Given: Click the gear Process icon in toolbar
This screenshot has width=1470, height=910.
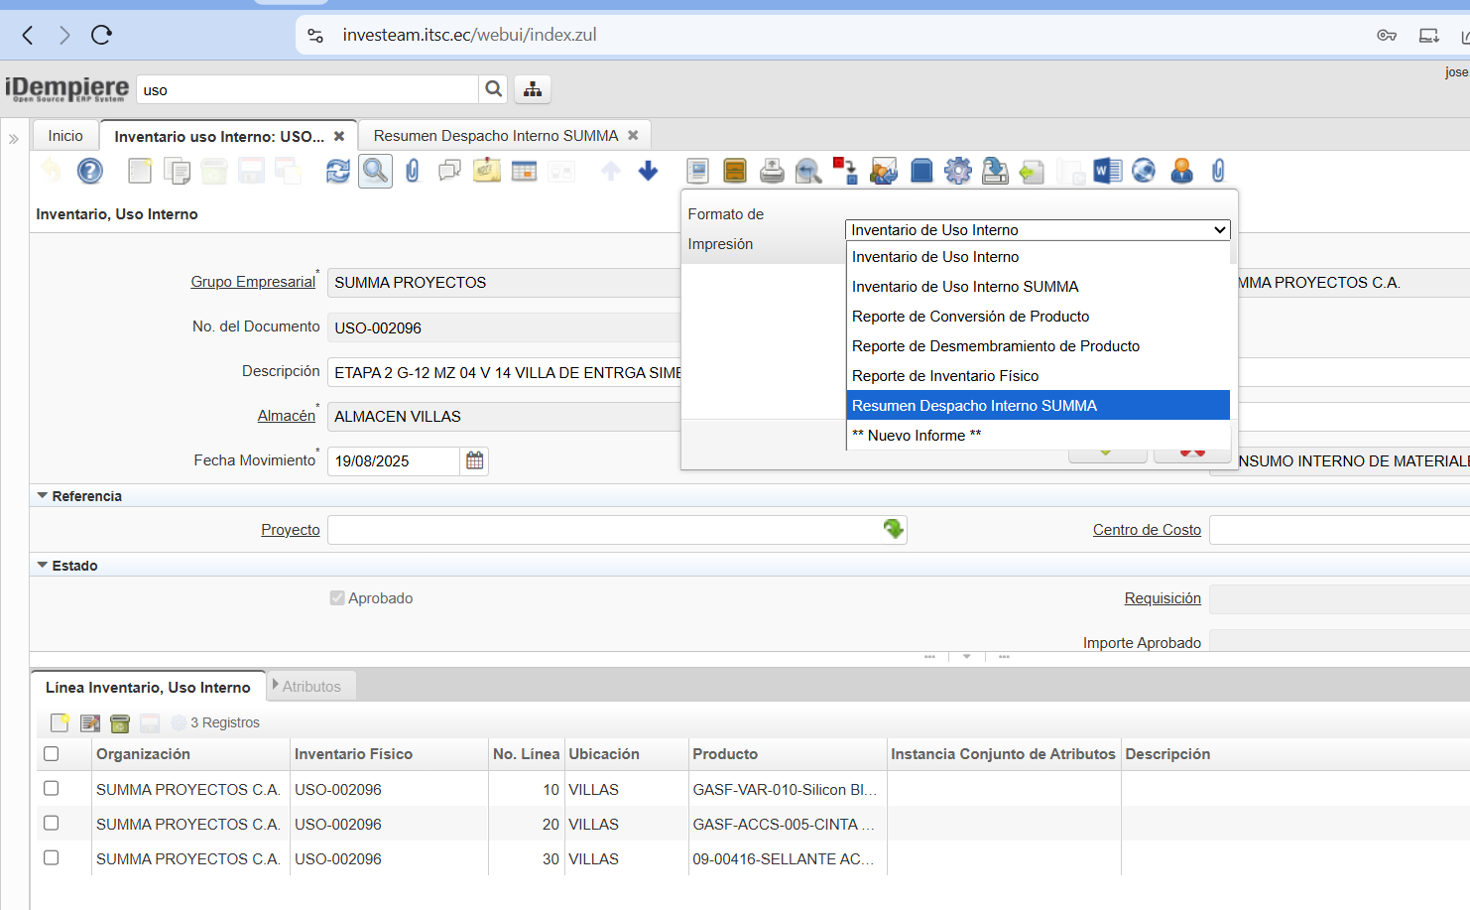Looking at the screenshot, I should (957, 172).
